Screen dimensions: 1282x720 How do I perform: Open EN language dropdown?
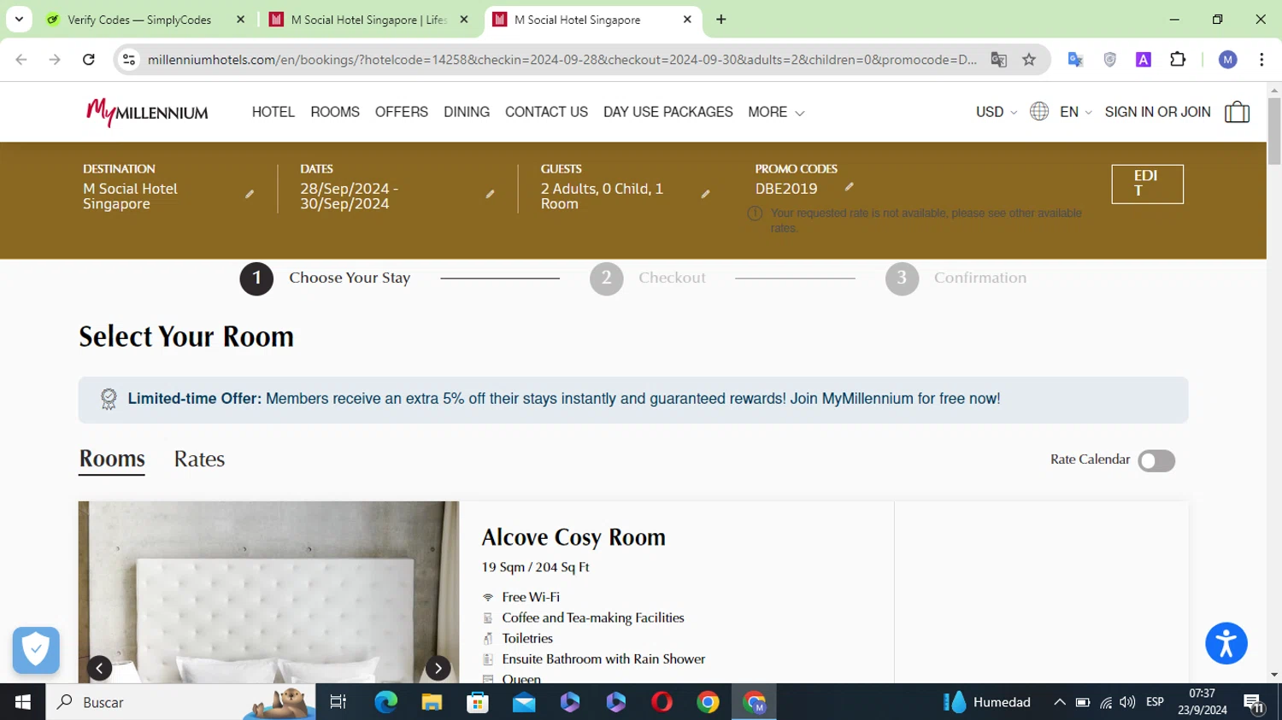pyautogui.click(x=1076, y=112)
